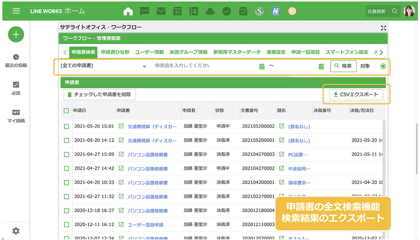The width and height of the screenshot is (420, 240).
Task: Check the 2021-04-20 10:33 row
Action: tap(66, 182)
